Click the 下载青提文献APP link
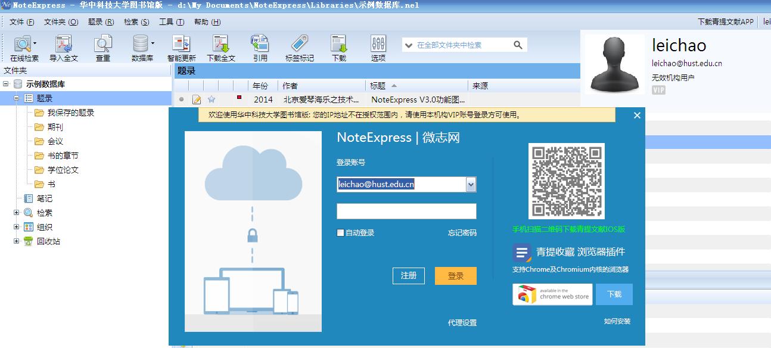The width and height of the screenshot is (771, 348). click(x=726, y=22)
